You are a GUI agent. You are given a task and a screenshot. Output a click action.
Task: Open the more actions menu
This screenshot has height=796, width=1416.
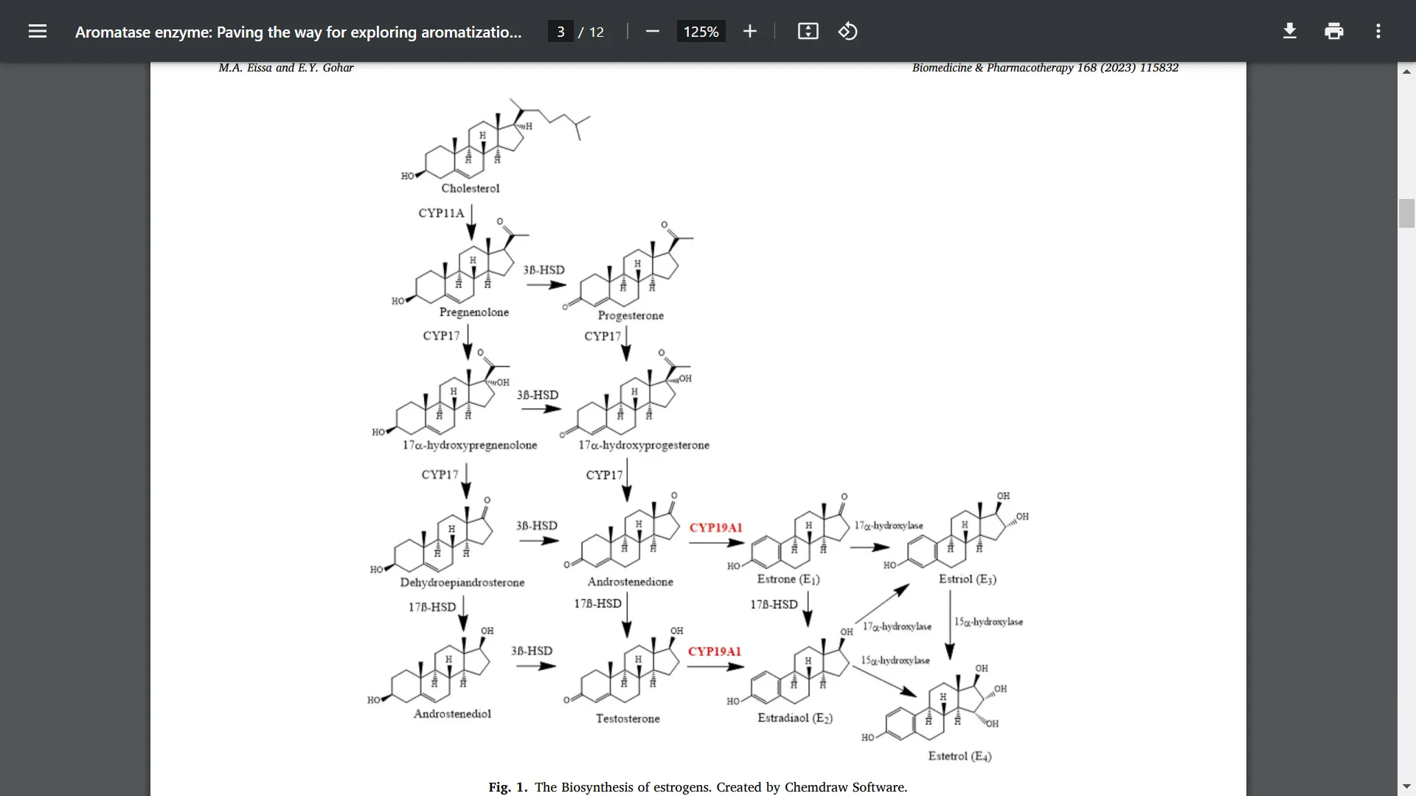pyautogui.click(x=1378, y=31)
